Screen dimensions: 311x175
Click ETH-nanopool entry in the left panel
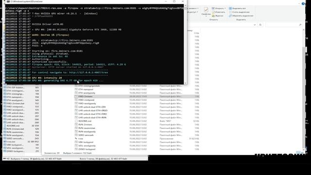(x=15, y=97)
